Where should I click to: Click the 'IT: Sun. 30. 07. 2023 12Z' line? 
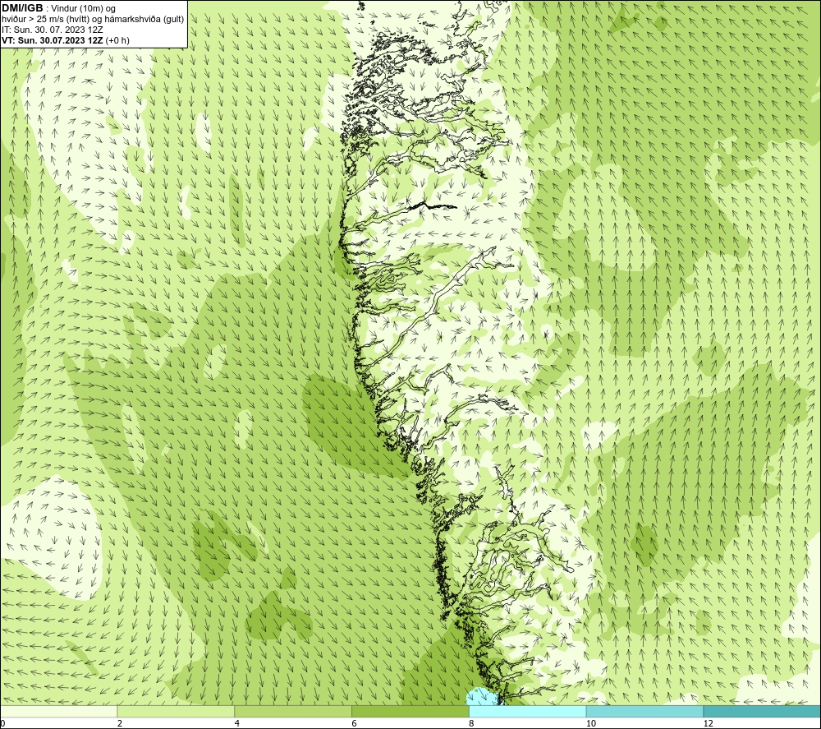pos(52,30)
